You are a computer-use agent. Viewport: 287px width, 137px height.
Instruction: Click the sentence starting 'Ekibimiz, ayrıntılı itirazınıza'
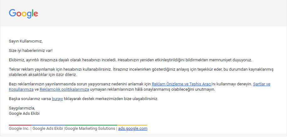point(130,60)
